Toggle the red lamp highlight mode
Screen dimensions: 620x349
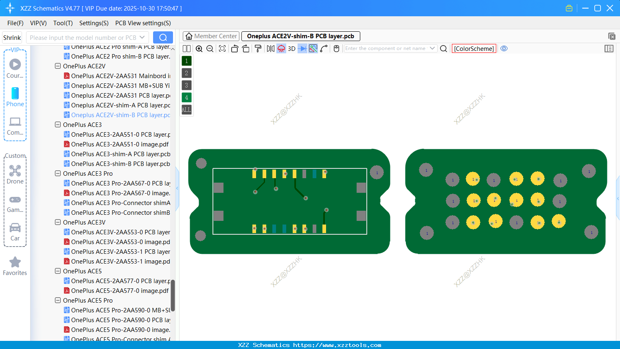(x=280, y=48)
